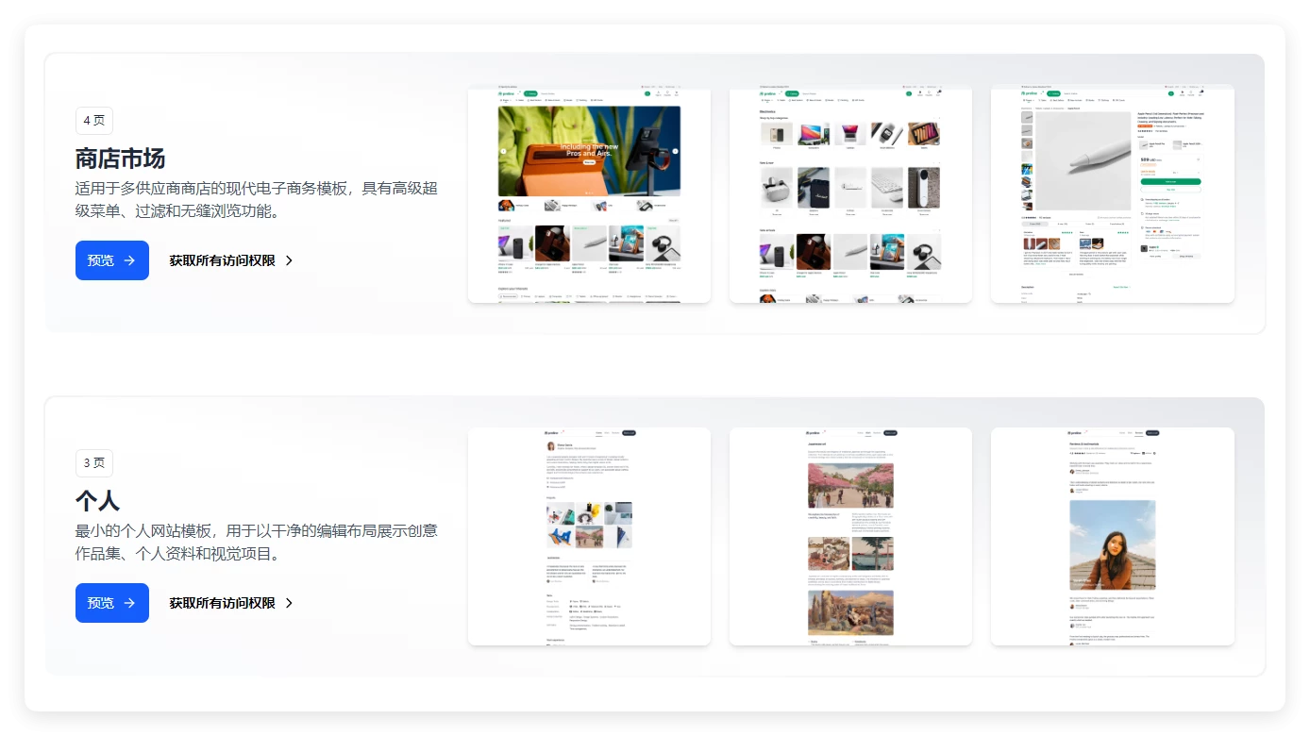Select the 商店市场 template heading
The image size is (1310, 736).
[120, 158]
